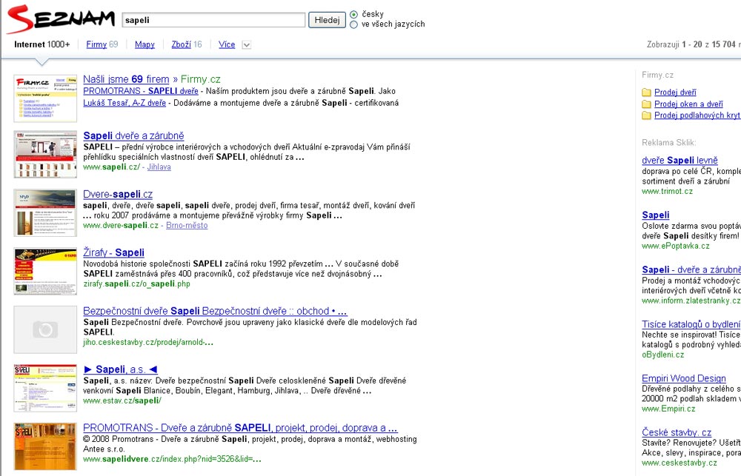Click the Seznam logo
Viewport: 741px width, 476px height.
(x=61, y=19)
